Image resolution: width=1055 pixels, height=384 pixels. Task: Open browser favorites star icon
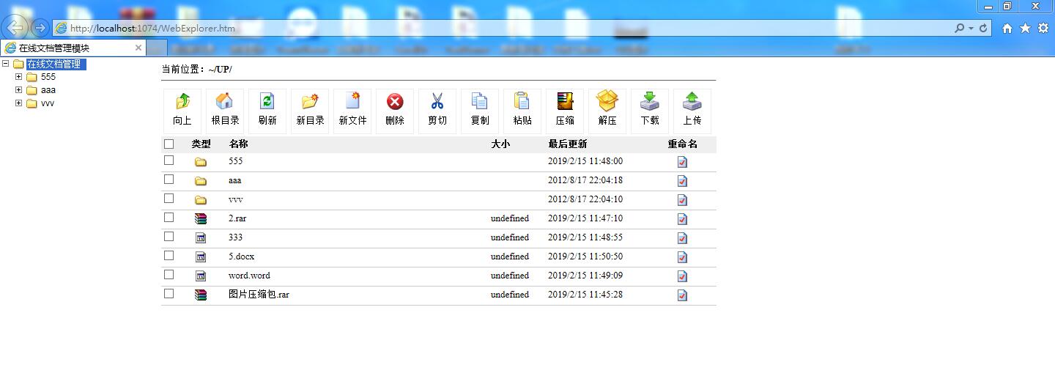point(1025,28)
